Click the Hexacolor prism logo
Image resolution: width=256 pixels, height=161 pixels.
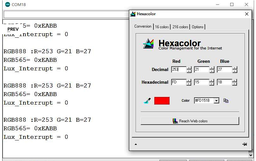148,43
